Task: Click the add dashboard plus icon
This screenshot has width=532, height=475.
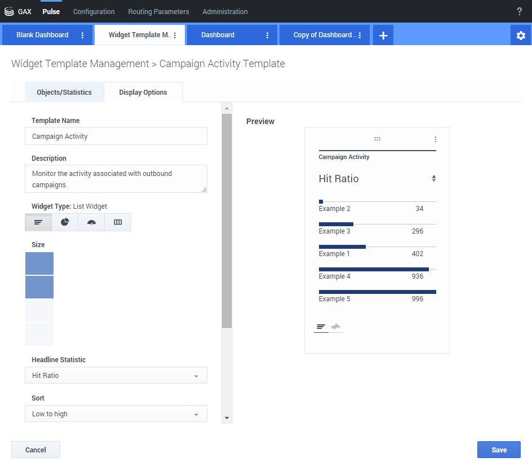Action: 383,35
